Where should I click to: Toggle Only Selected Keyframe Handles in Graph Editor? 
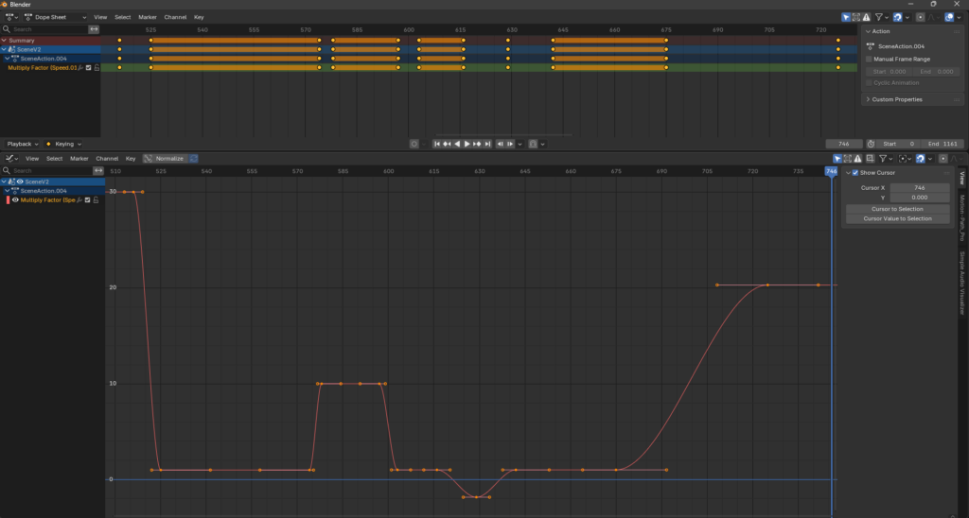[x=871, y=159]
